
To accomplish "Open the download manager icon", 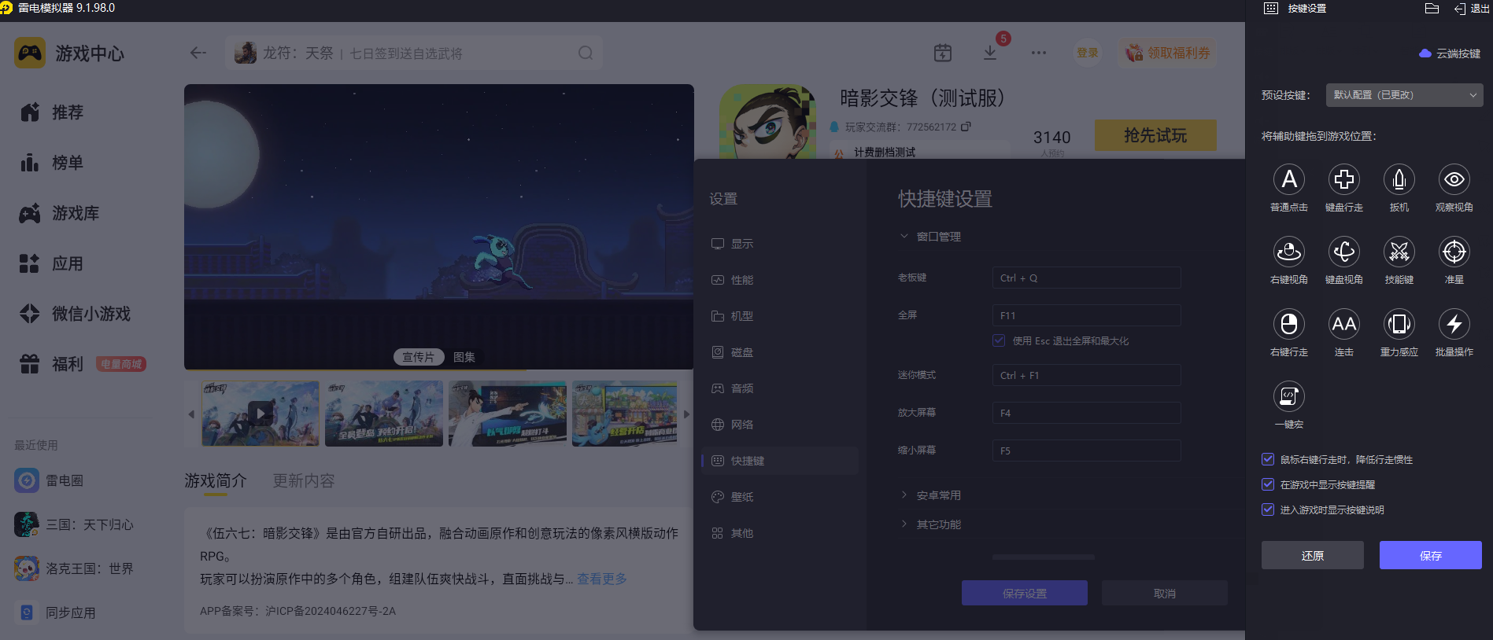I will (x=990, y=53).
